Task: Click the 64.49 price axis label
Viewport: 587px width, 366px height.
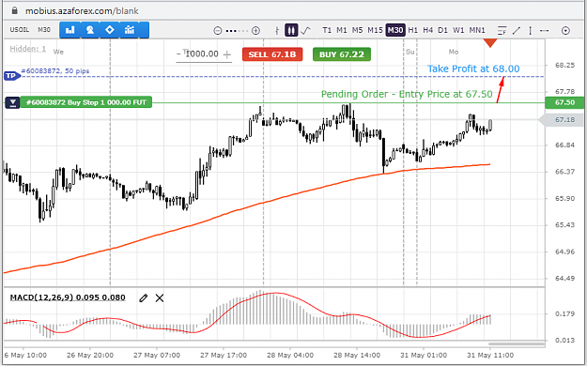Action: click(x=564, y=278)
